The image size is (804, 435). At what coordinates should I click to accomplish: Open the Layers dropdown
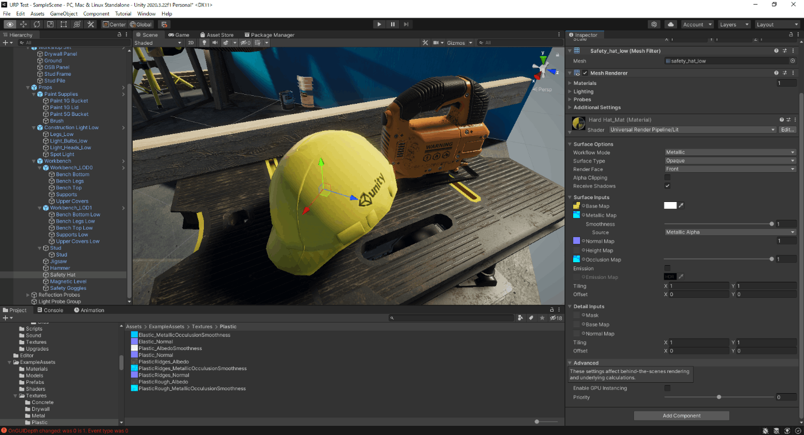point(733,24)
